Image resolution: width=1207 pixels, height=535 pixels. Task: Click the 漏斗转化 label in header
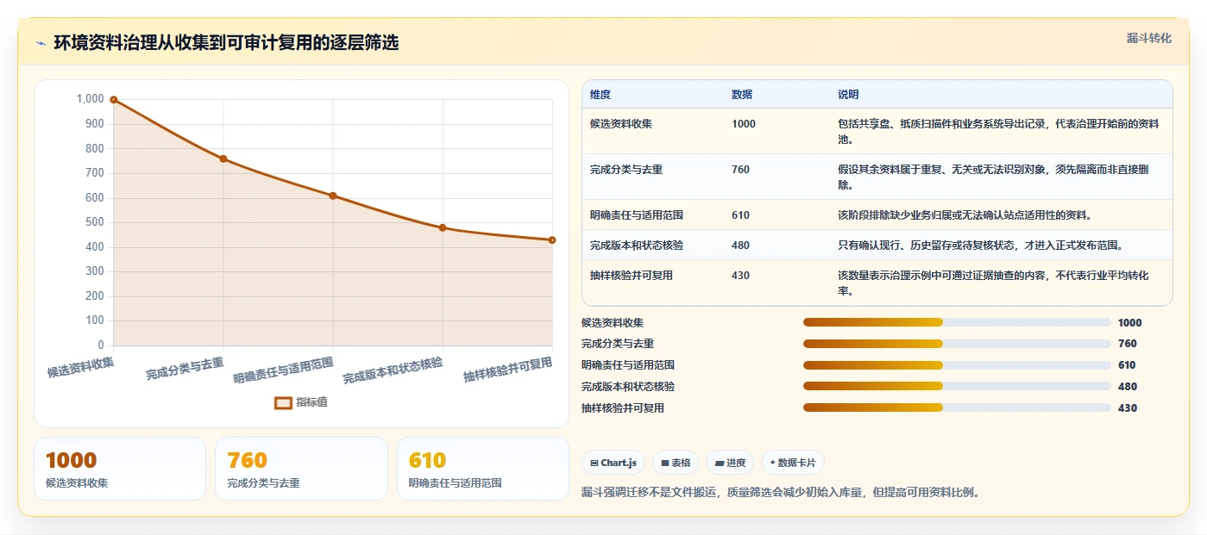[1148, 38]
